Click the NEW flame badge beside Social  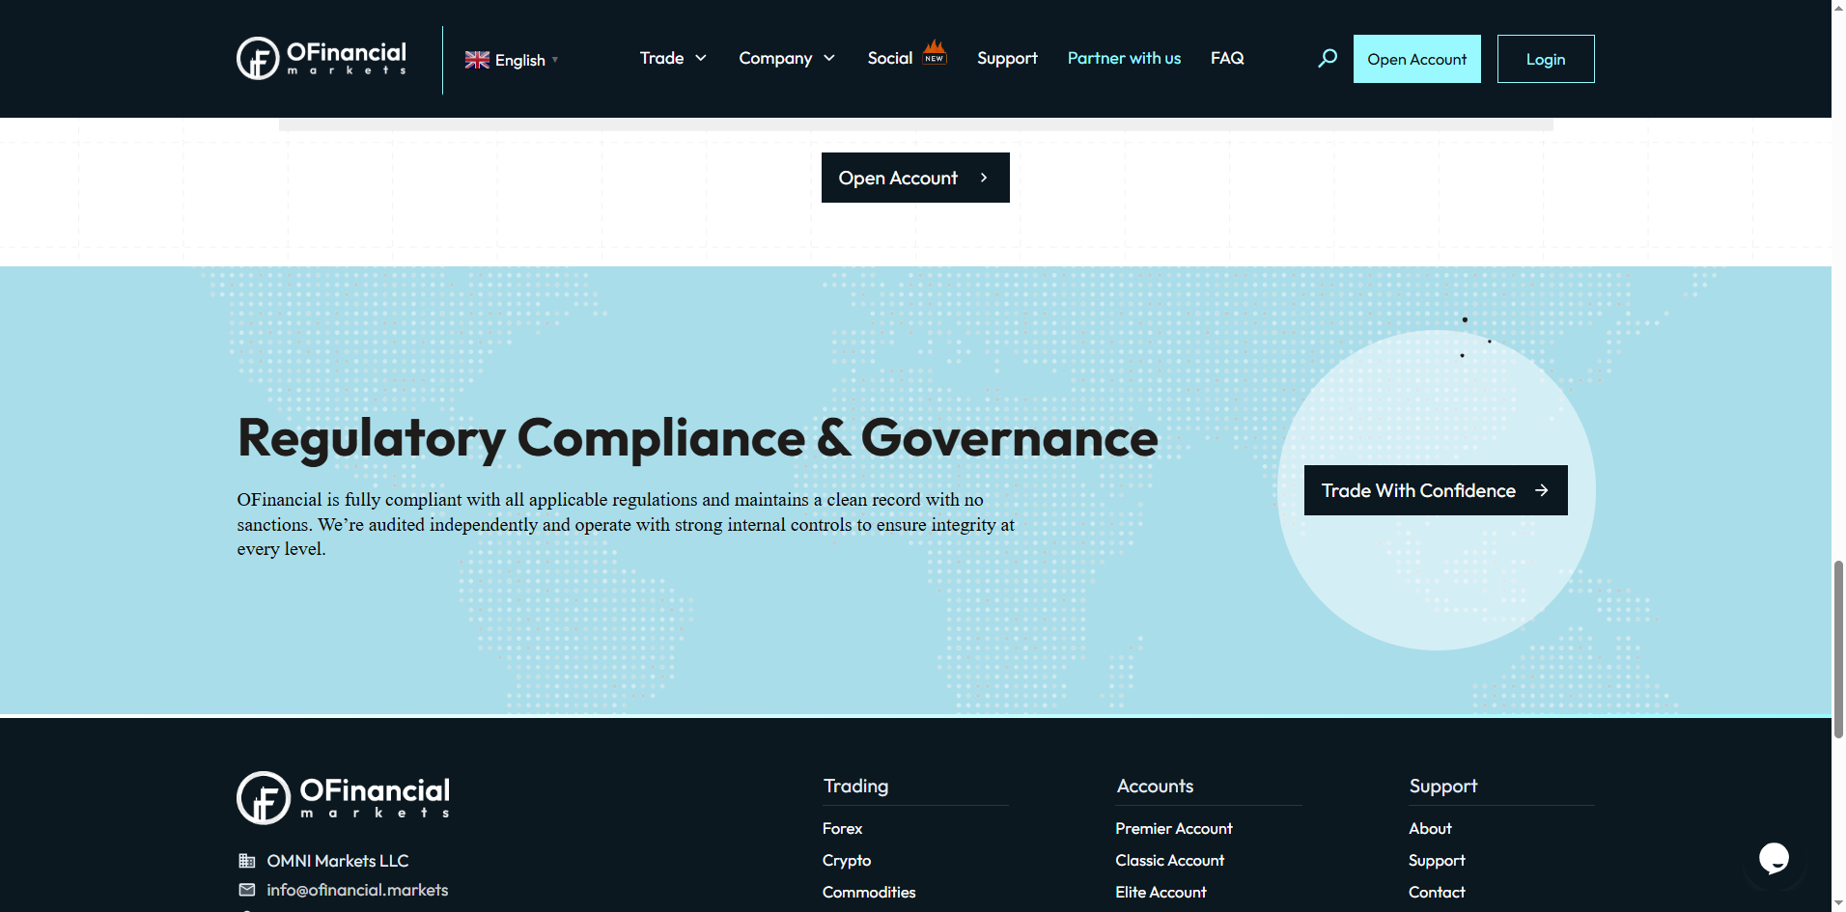click(935, 52)
